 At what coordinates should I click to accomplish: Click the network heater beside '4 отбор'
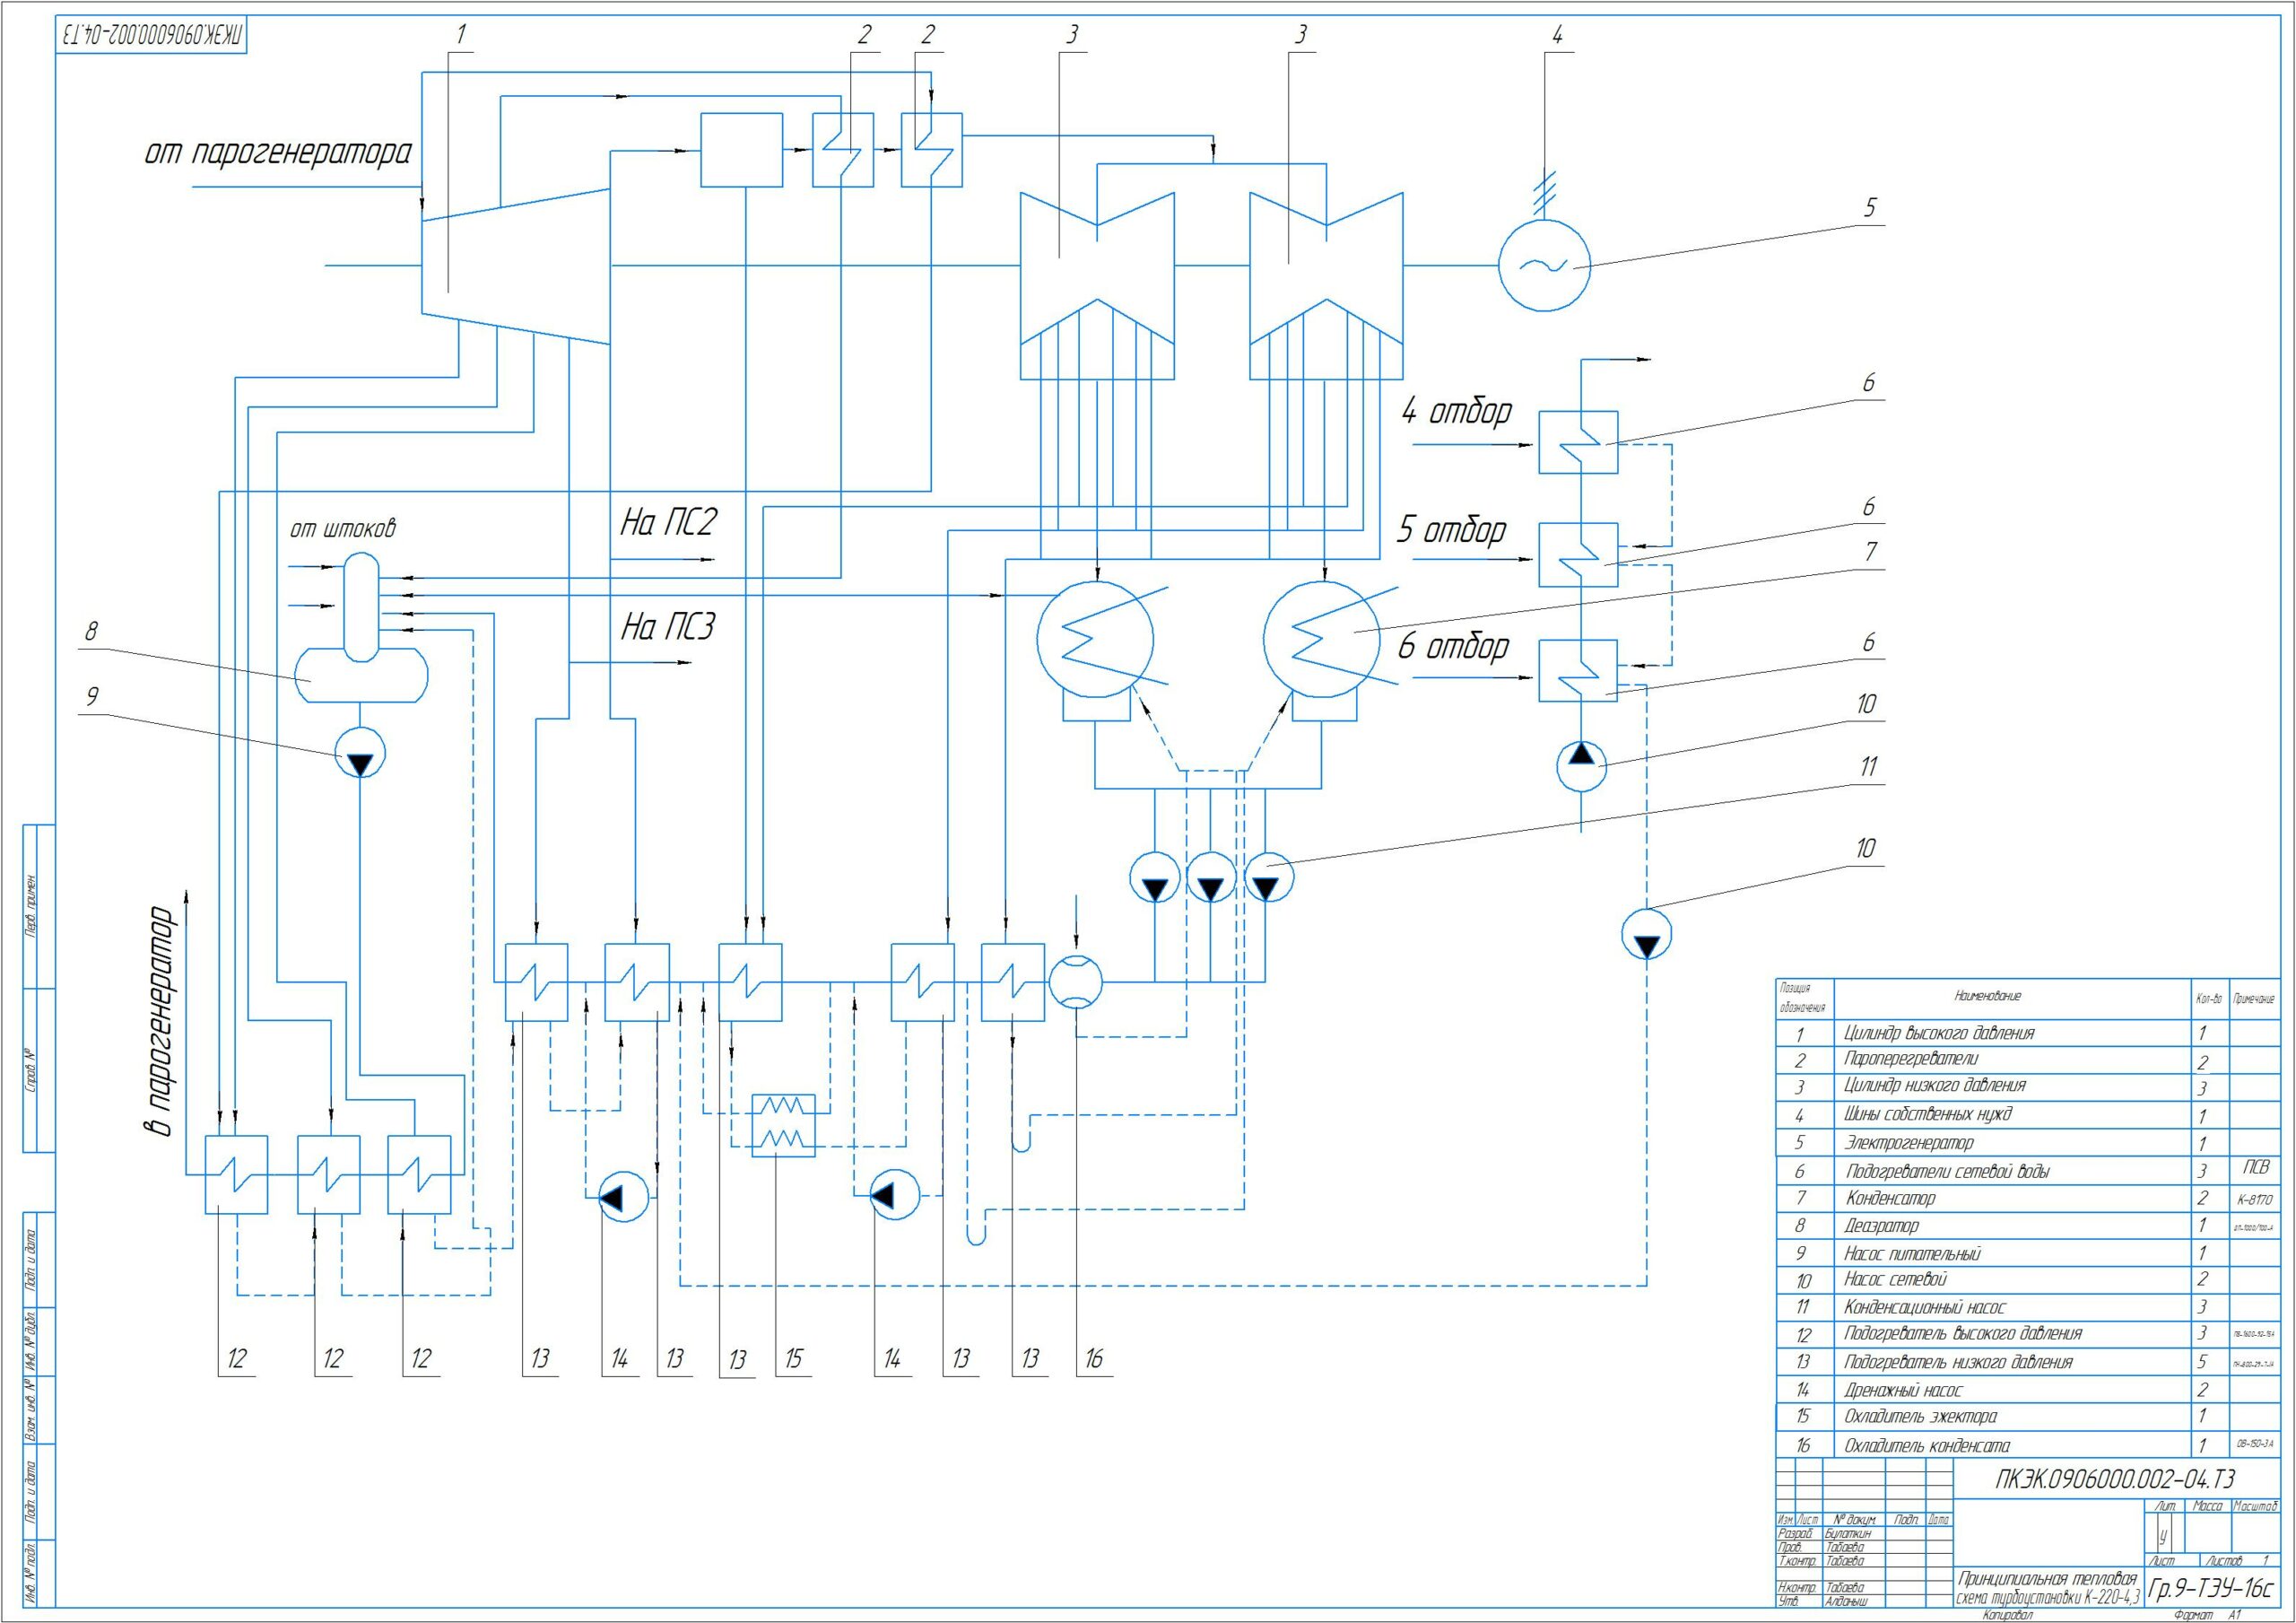click(1578, 442)
